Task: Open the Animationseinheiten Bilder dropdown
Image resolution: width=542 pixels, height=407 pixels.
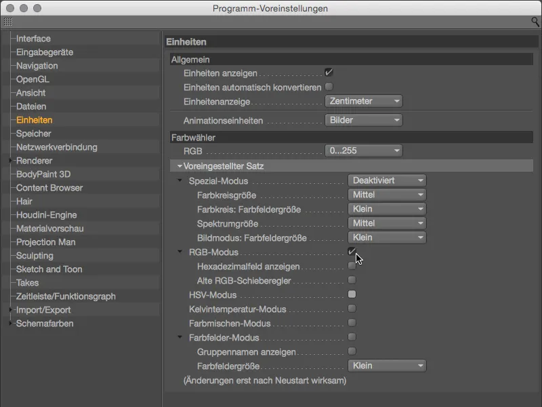Action: [364, 120]
